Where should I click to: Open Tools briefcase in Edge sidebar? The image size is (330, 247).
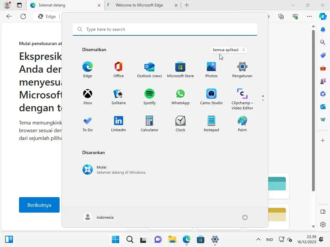point(323,68)
